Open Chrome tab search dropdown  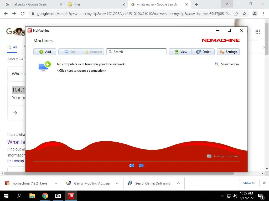227,4
